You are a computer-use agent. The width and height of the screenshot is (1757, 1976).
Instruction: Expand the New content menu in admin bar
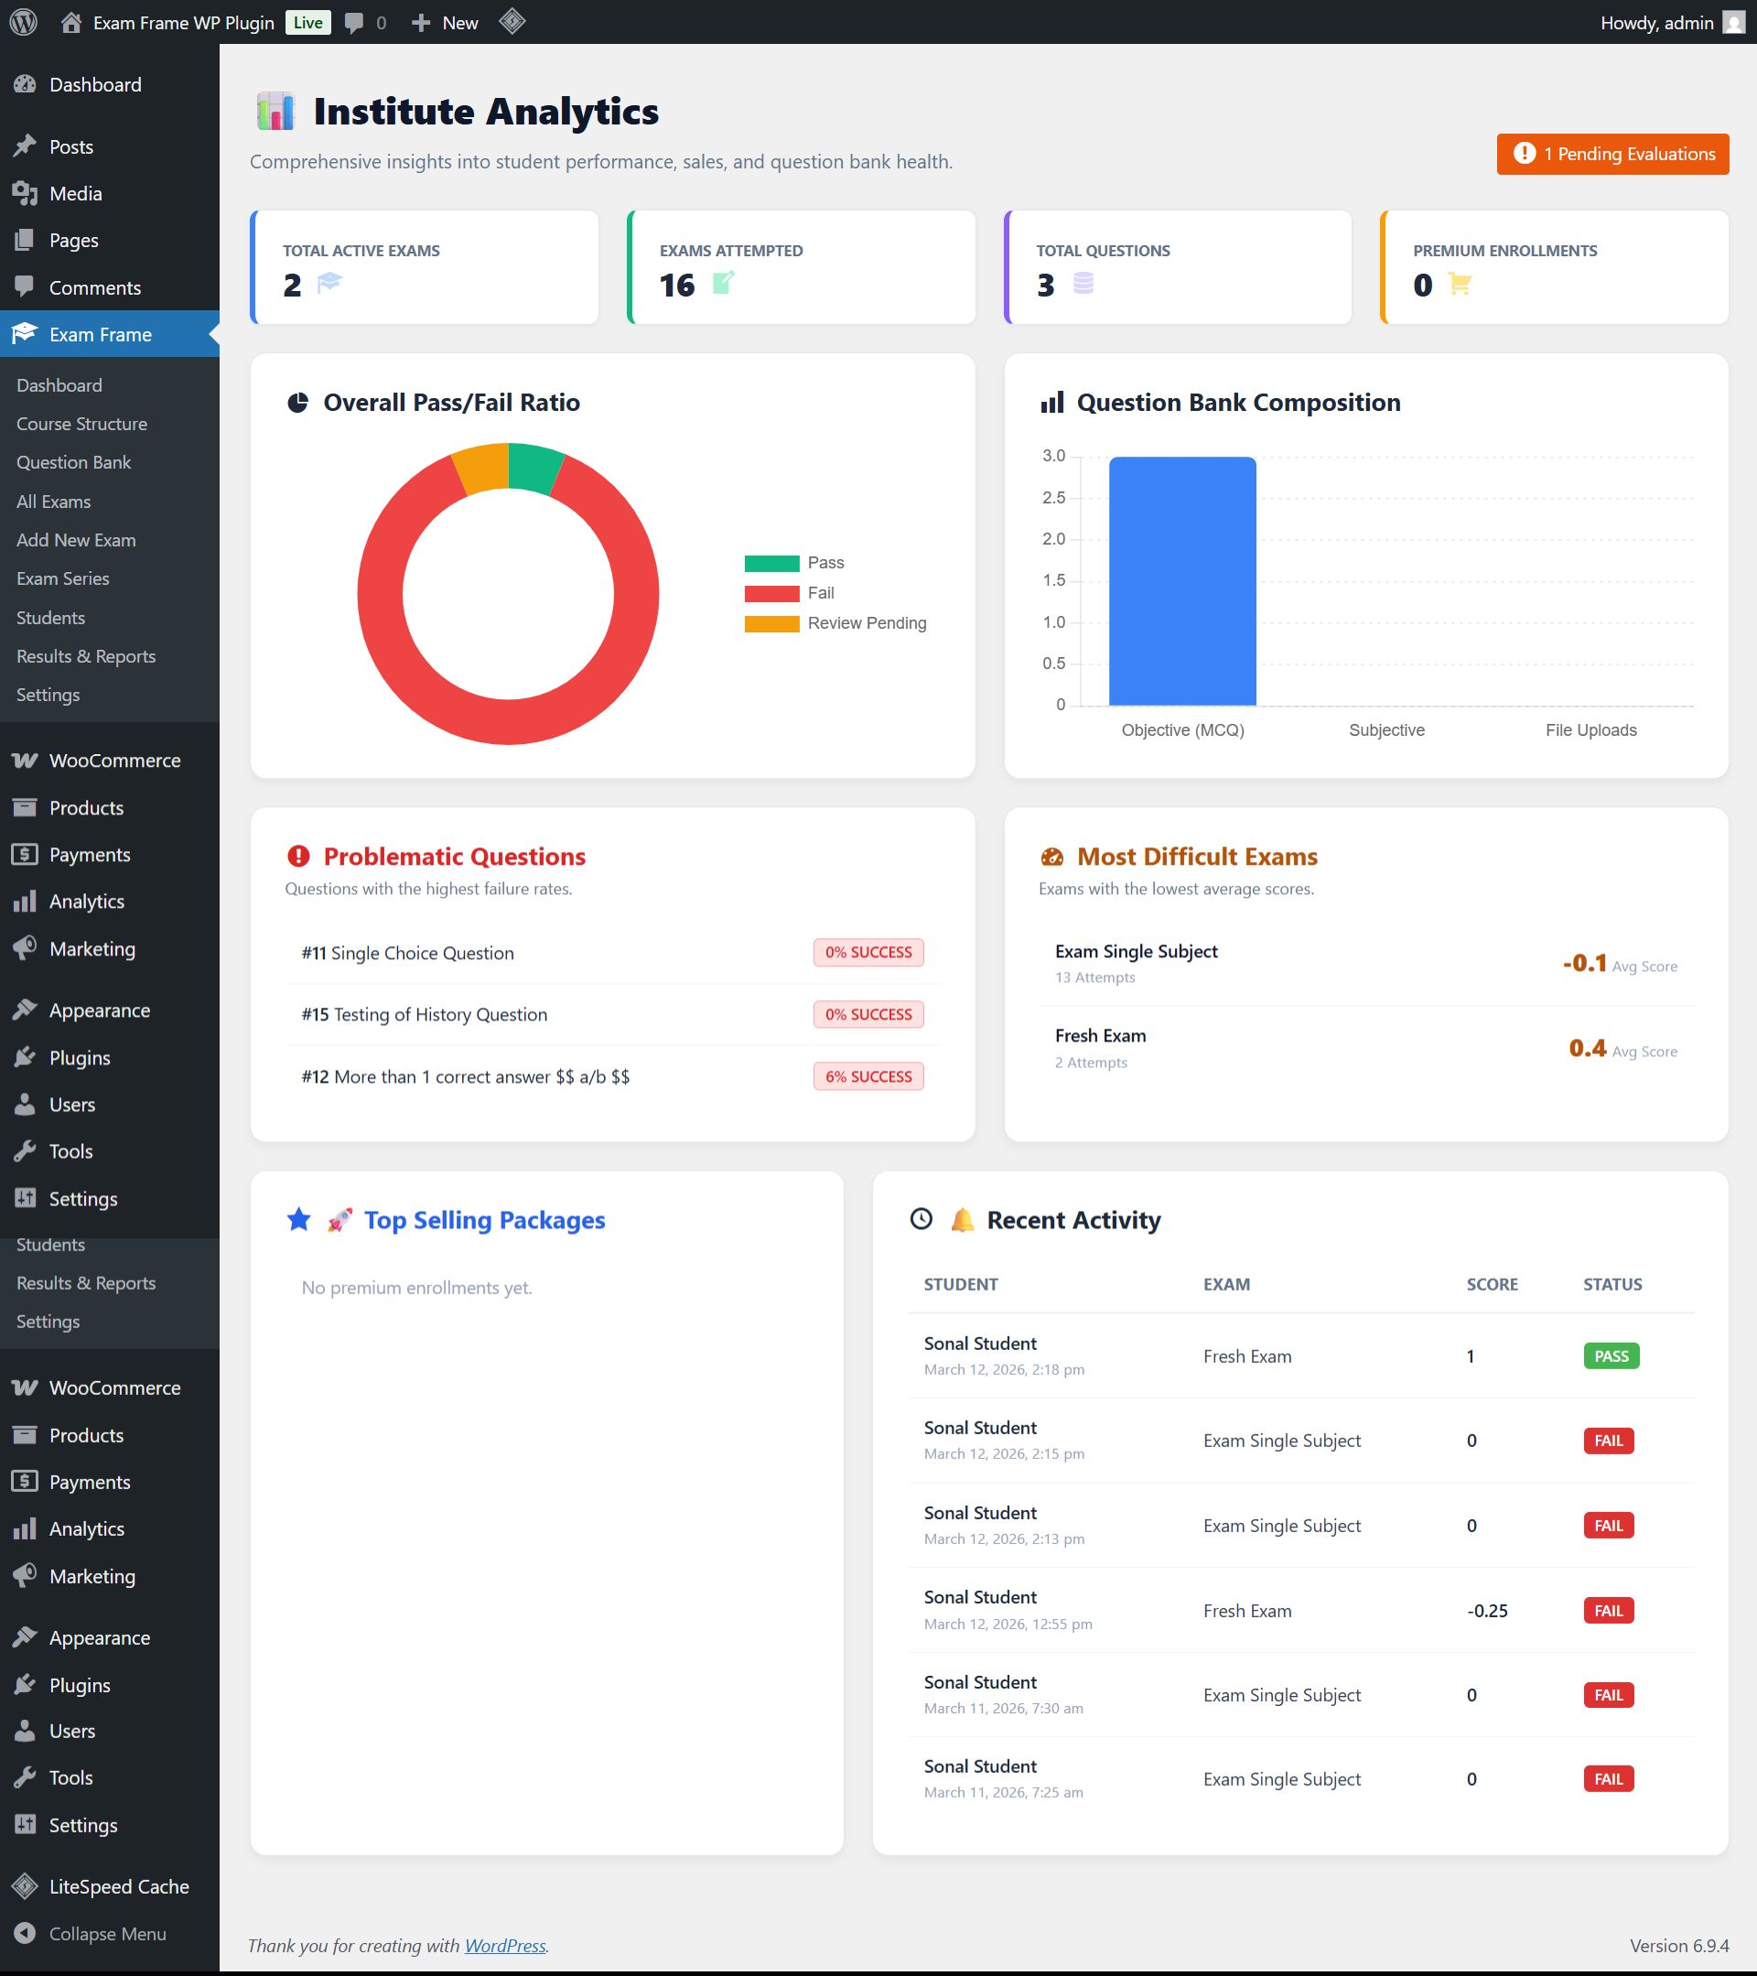[445, 22]
